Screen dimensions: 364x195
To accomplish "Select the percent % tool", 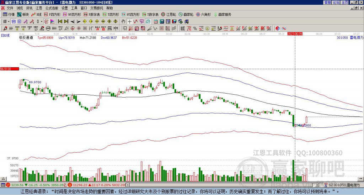I will click(x=195, y=28).
